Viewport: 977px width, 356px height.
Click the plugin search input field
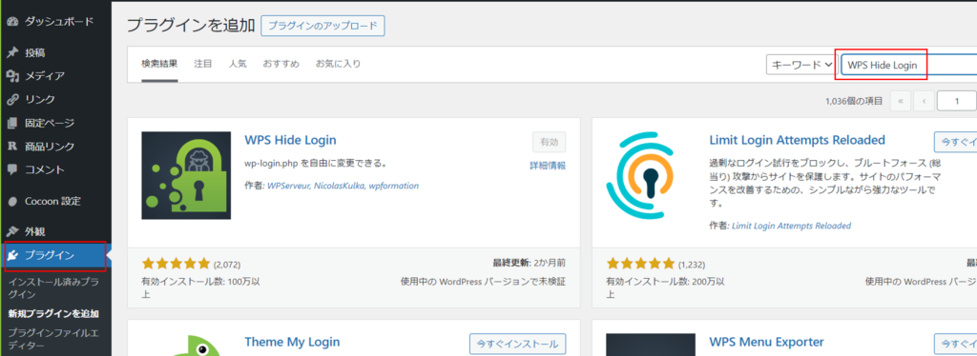click(908, 65)
